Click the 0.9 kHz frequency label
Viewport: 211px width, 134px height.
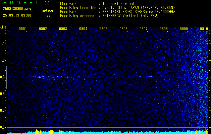point(3,77)
